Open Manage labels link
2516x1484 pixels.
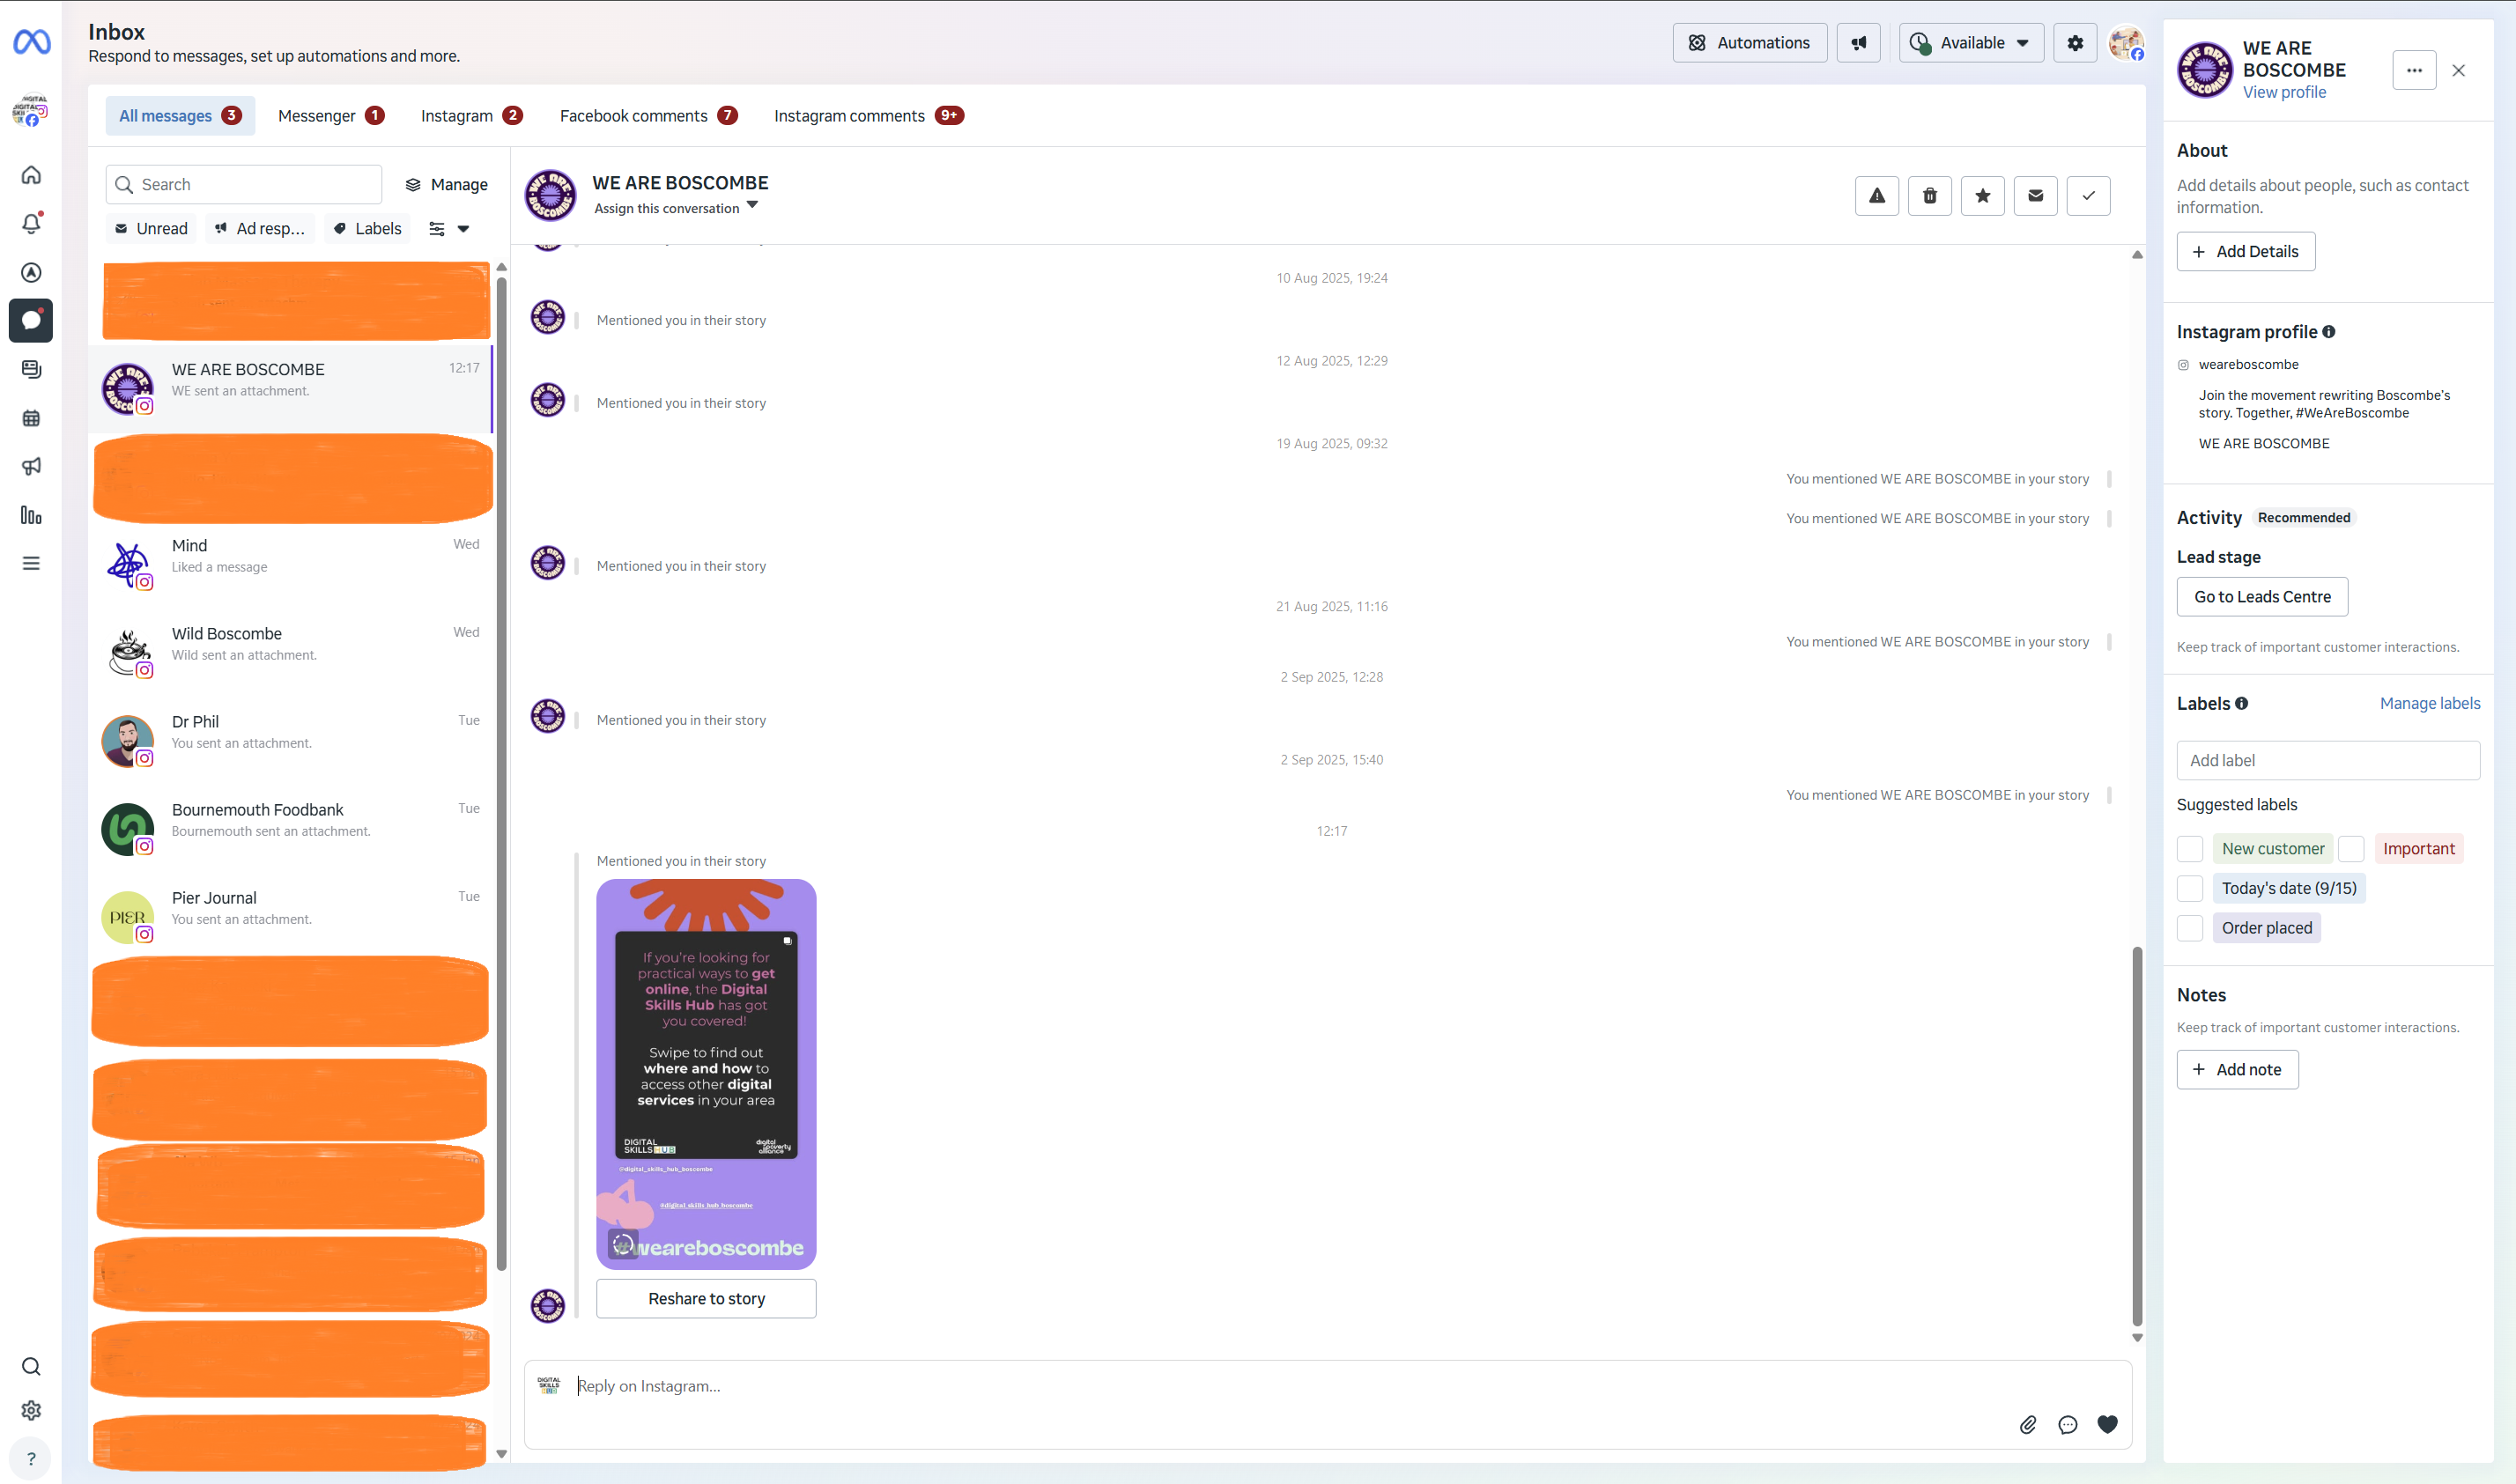pyautogui.click(x=2430, y=704)
